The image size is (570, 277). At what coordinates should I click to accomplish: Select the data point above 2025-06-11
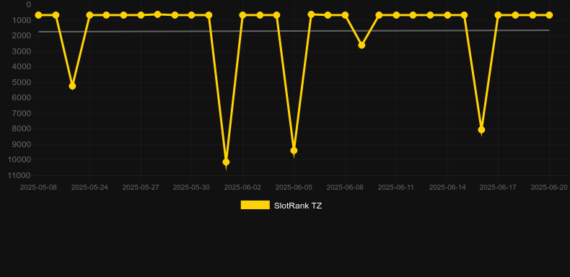tap(396, 15)
